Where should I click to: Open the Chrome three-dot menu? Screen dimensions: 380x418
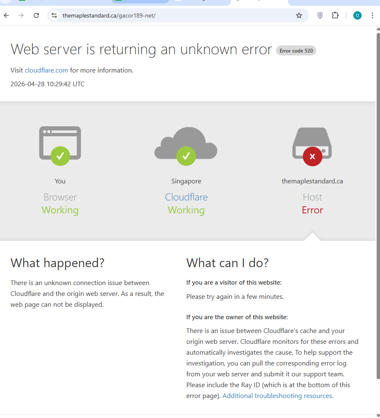[x=372, y=15]
